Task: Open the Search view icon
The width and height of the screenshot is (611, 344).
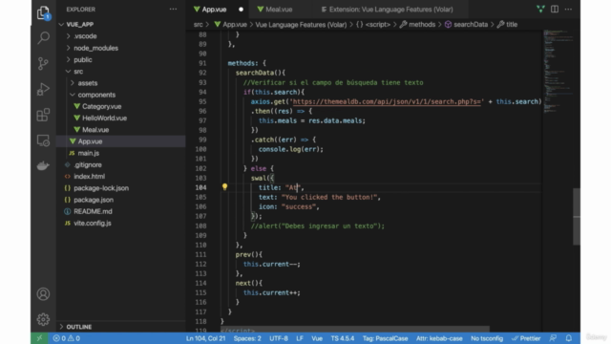Action: click(x=43, y=38)
